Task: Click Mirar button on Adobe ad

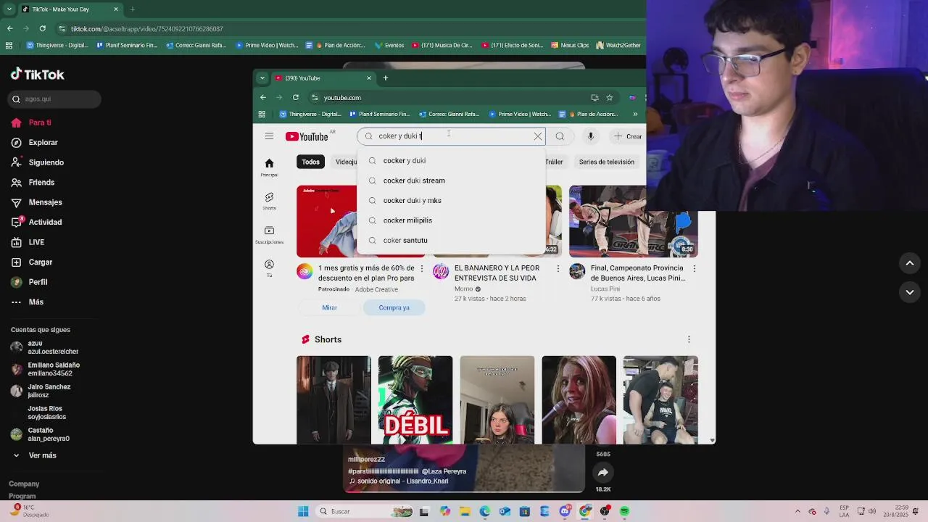Action: click(329, 307)
